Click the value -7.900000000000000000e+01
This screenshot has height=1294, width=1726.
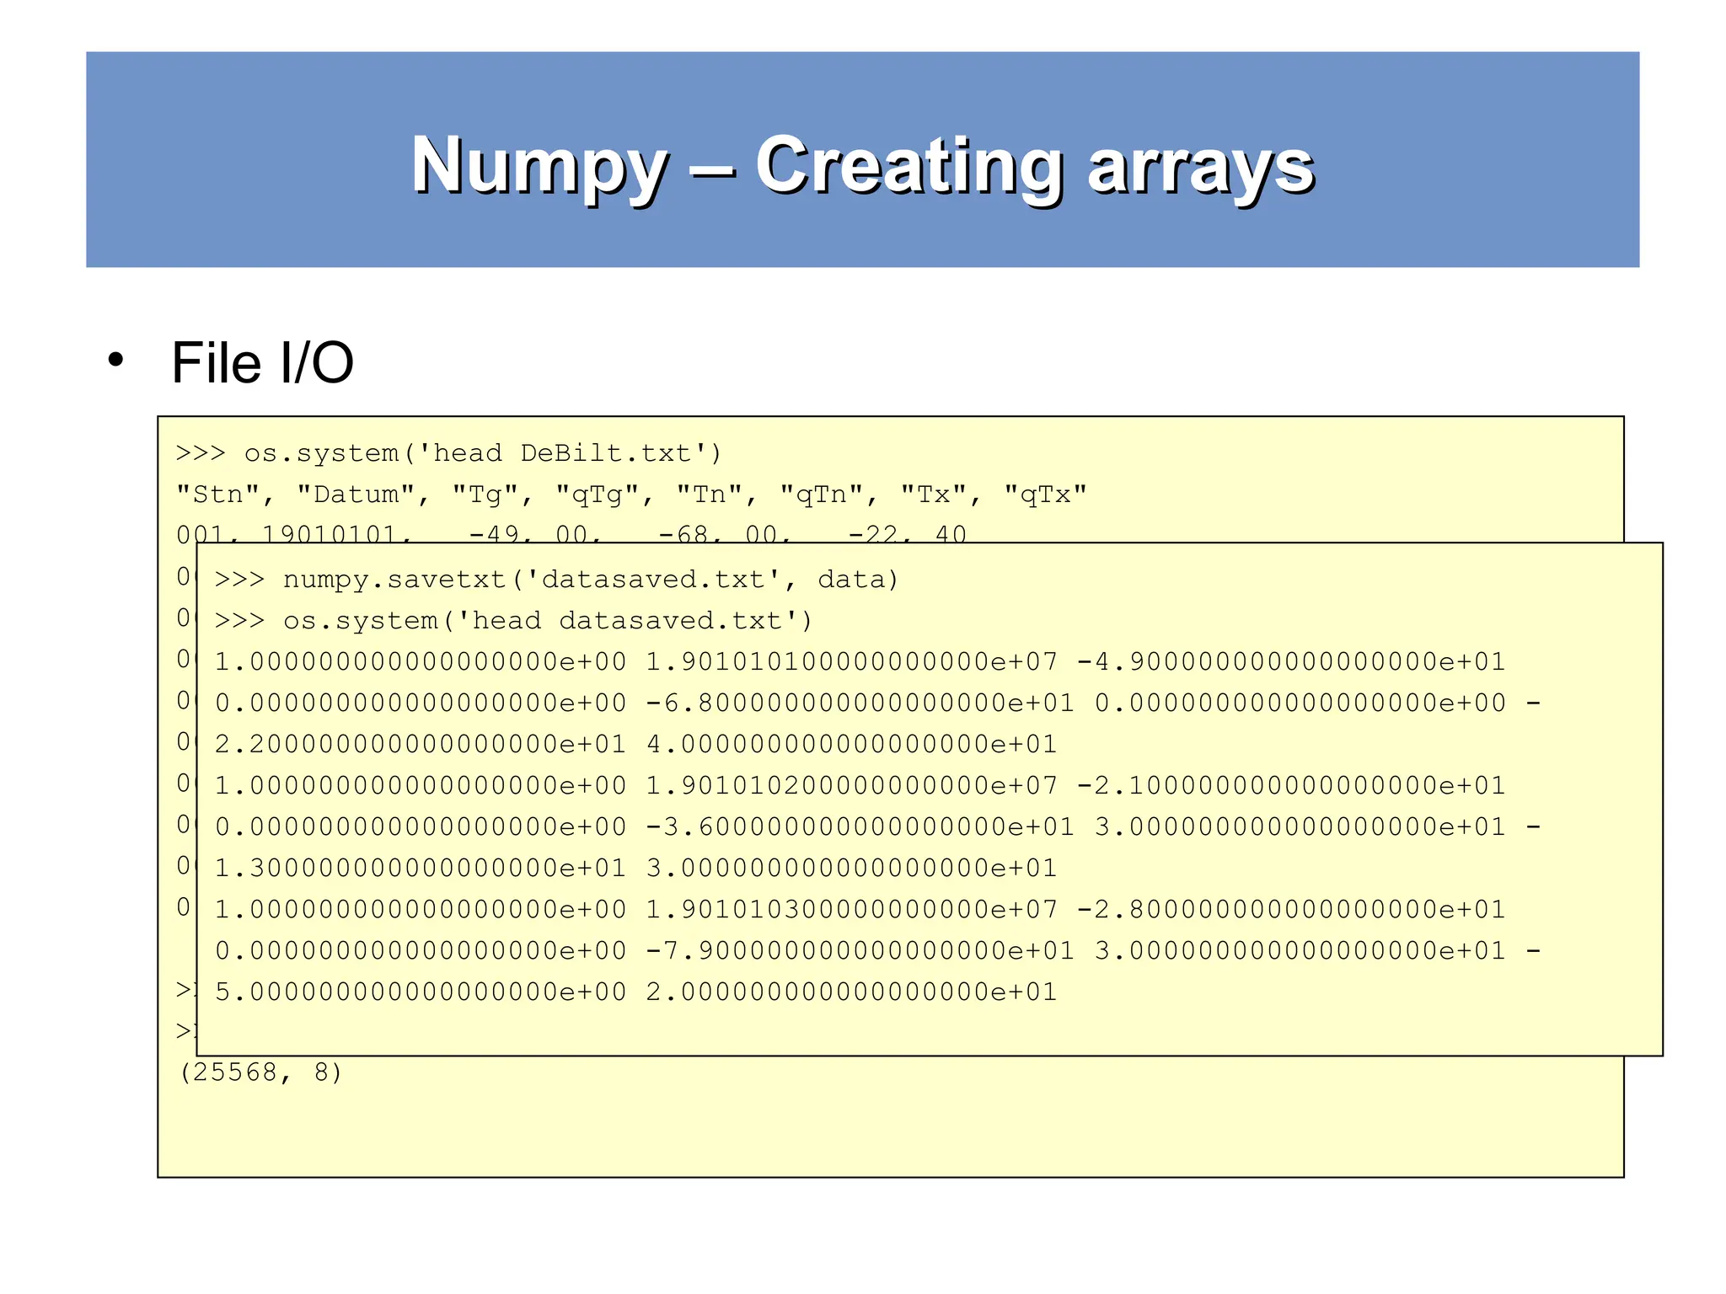pyautogui.click(x=860, y=951)
